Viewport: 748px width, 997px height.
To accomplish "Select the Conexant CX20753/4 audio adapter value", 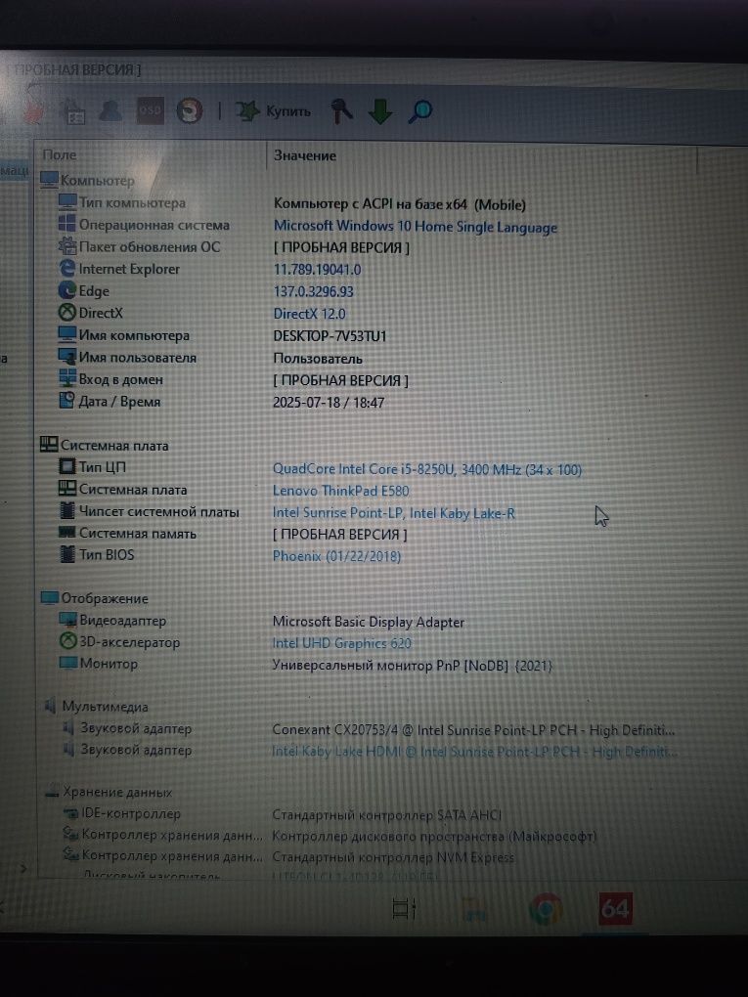I will tap(473, 730).
